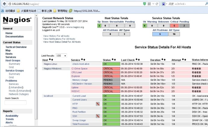
Task: Open the NSClient++ Version service link
Action: pyautogui.click(x=82, y=84)
